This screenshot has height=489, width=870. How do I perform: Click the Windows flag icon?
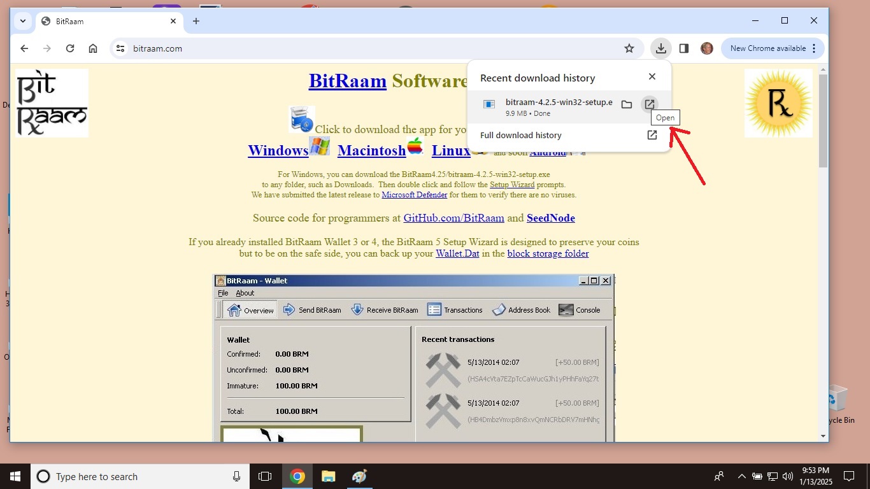(x=320, y=146)
